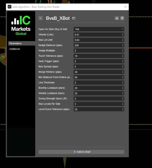
Task: Click the cloud sync icon beside BvsB_XBot title
Action: tap(74, 18)
